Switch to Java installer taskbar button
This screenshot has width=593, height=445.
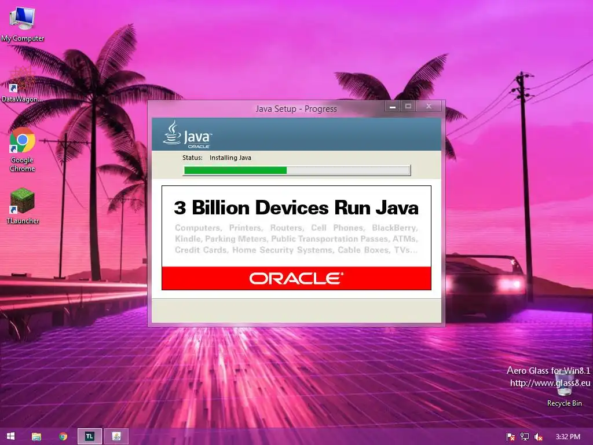point(116,436)
